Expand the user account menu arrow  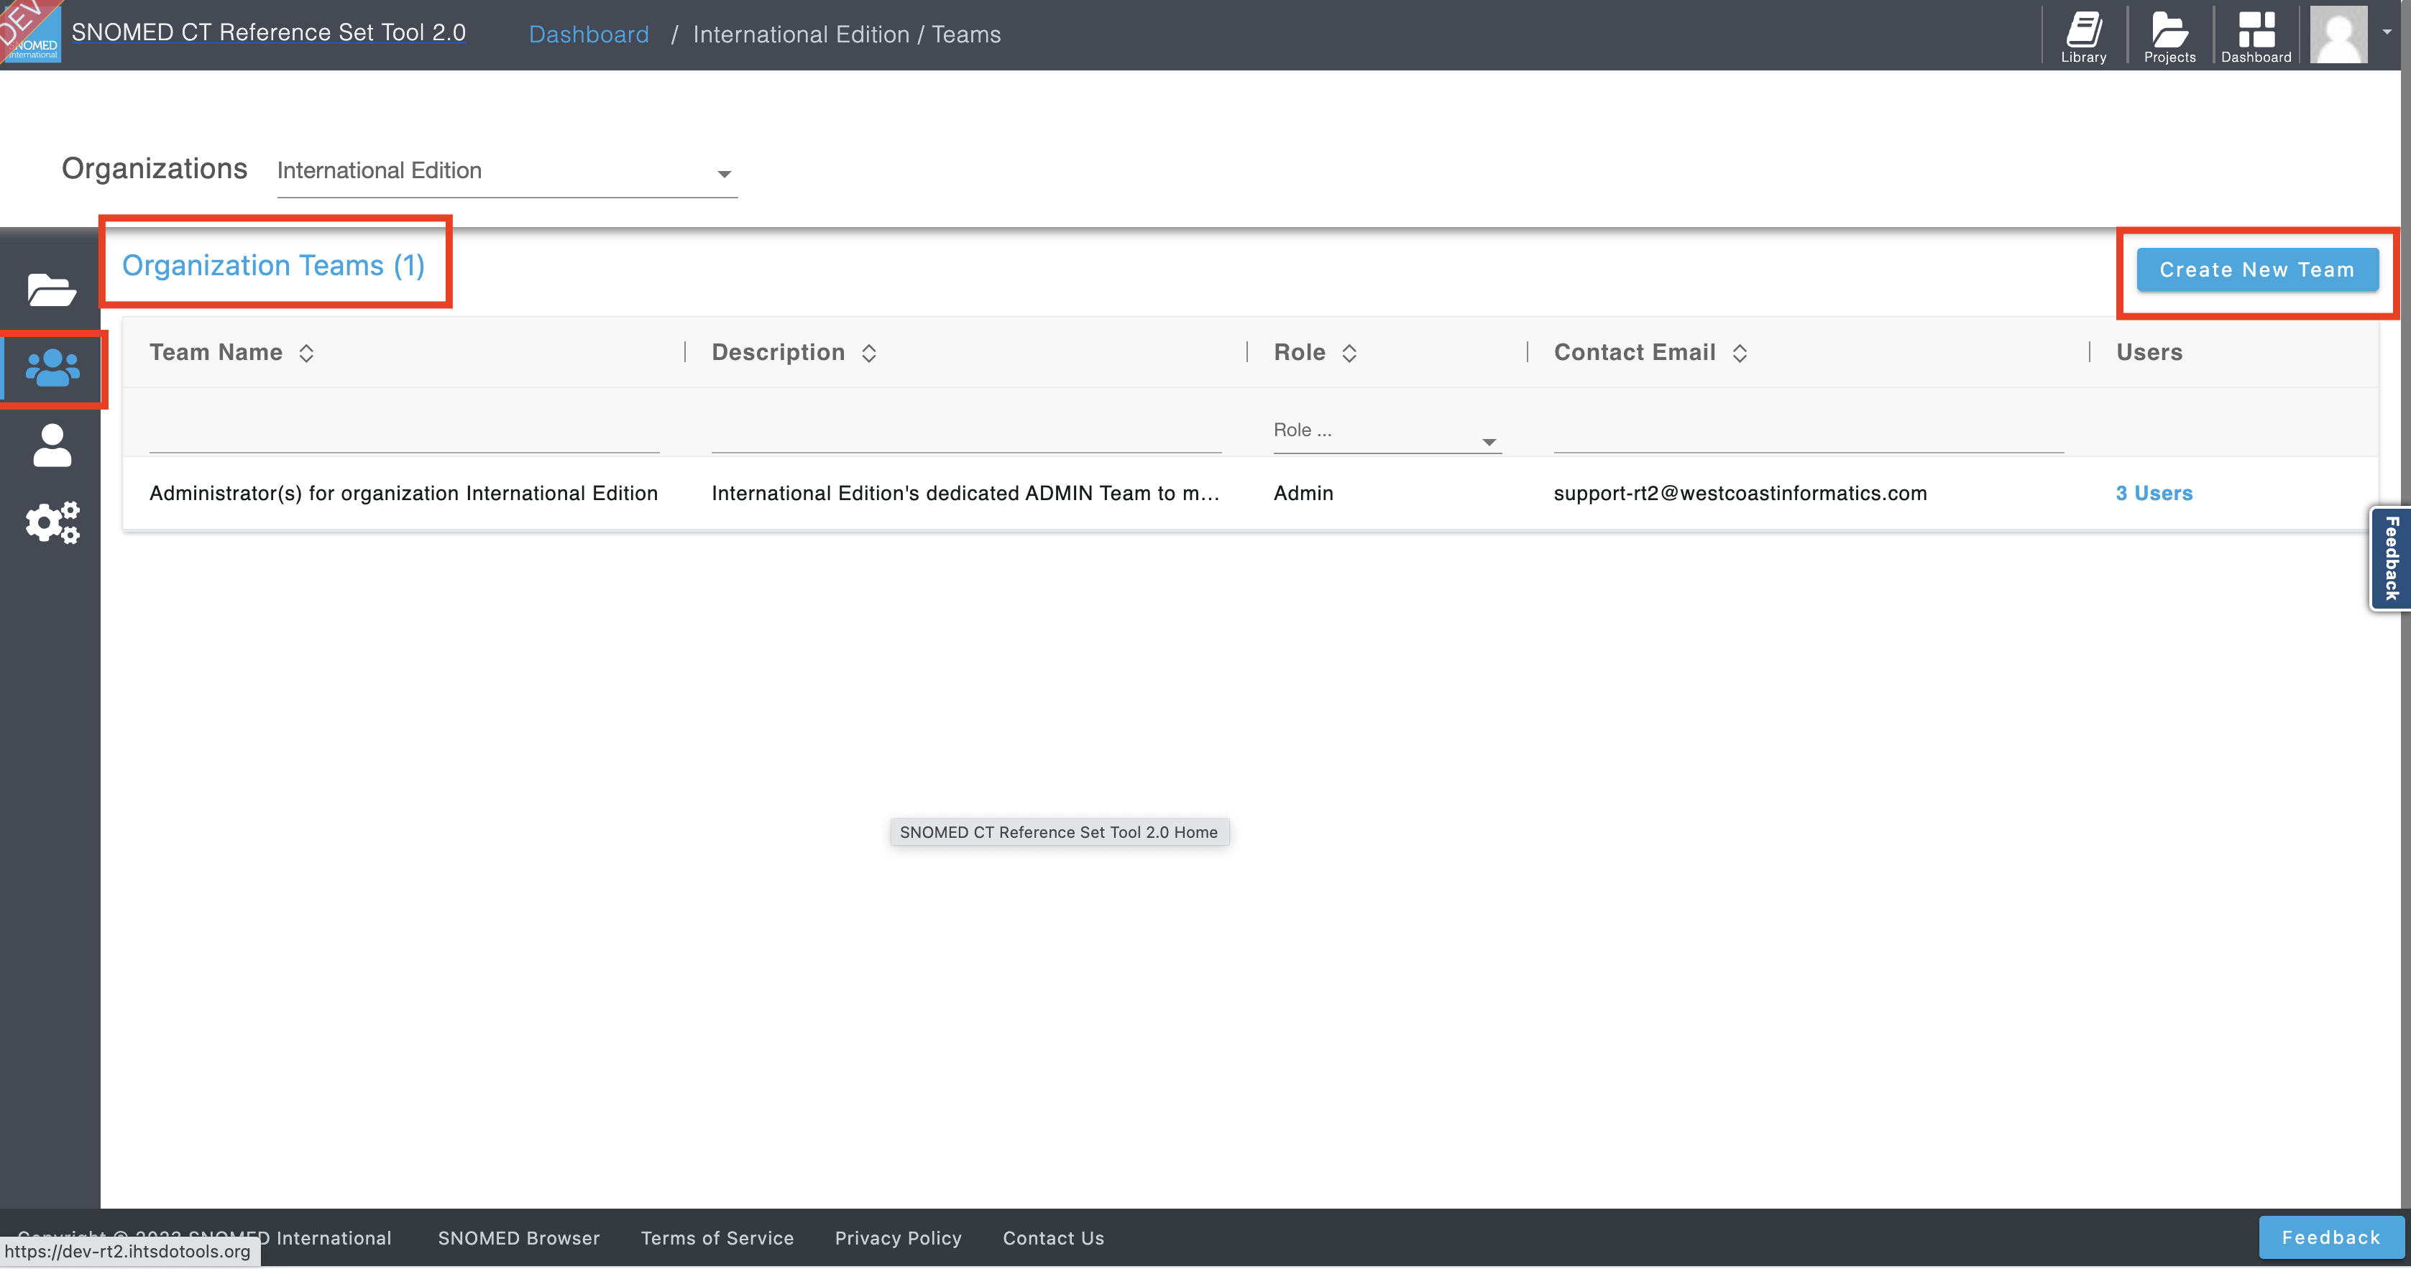(2387, 32)
